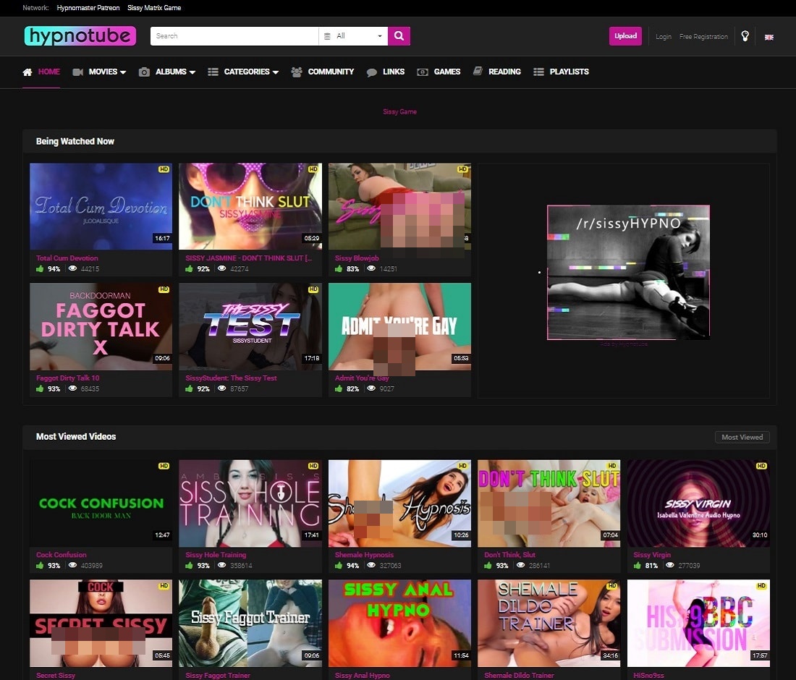Focus the Search text field
The height and width of the screenshot is (680, 796).
tap(234, 36)
